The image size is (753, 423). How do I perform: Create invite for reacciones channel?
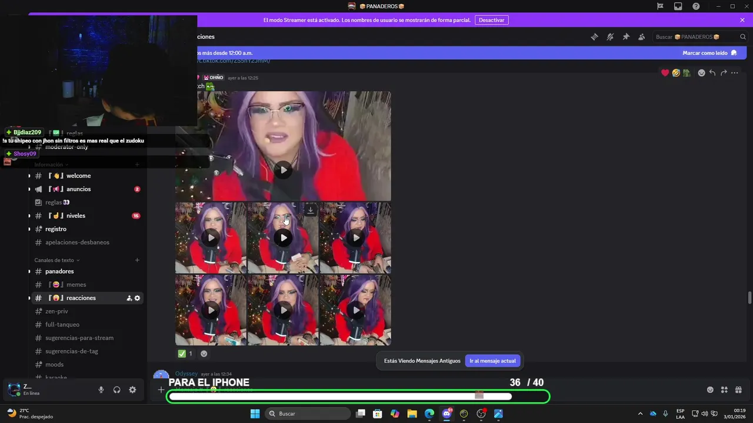click(129, 298)
